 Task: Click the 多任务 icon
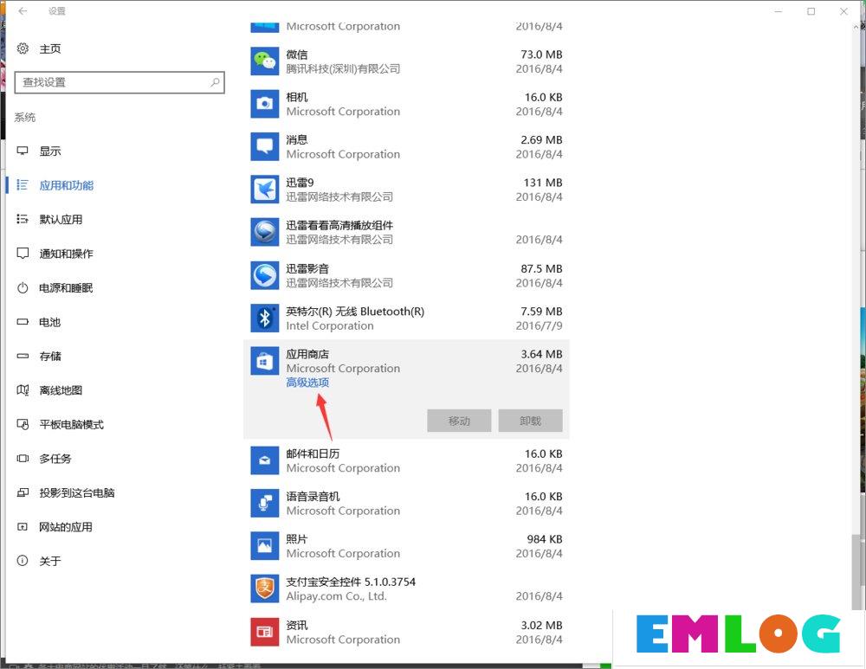tap(23, 459)
